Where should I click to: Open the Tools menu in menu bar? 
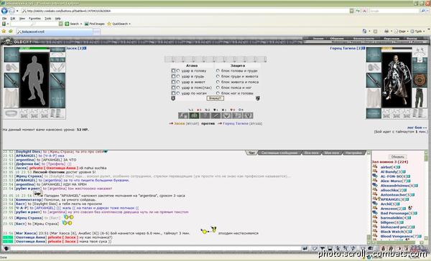(x=48, y=19)
